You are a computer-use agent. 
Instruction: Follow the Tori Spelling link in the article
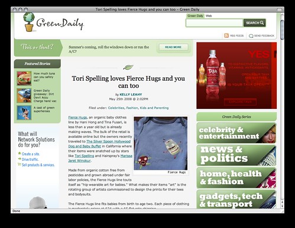pos(85,156)
